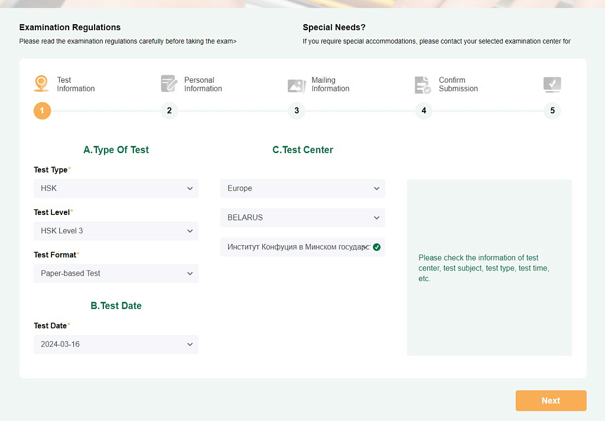
Task: Click the Test Date field label
Action: (50, 326)
